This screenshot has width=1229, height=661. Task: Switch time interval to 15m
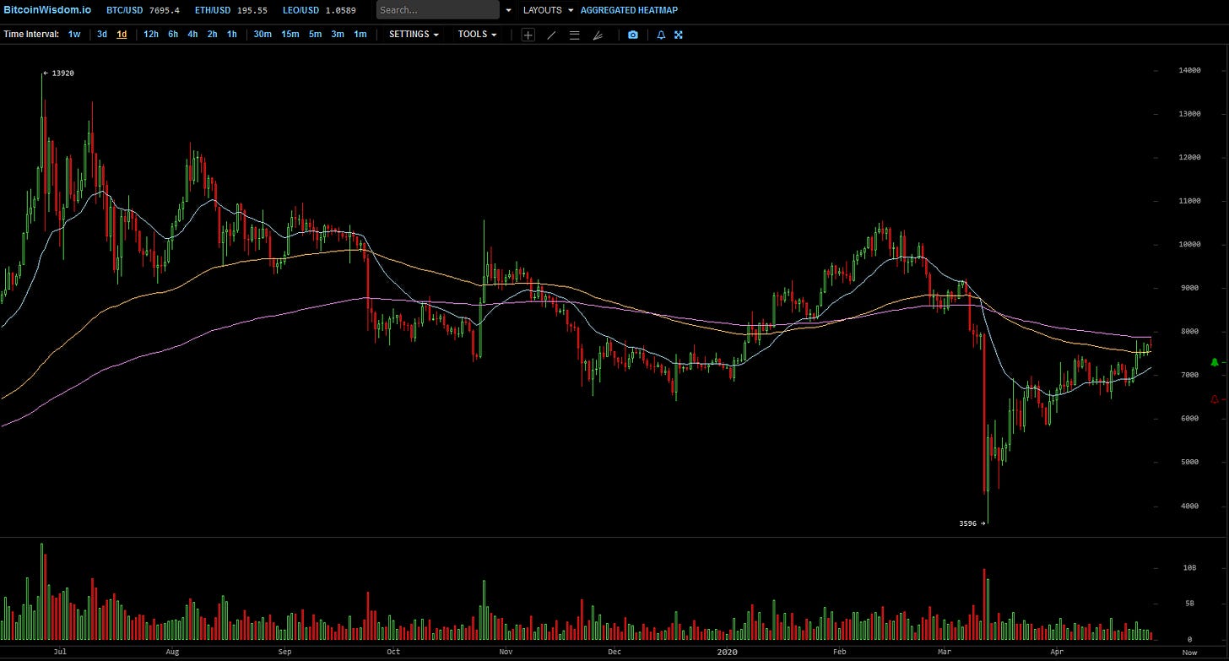pos(290,35)
